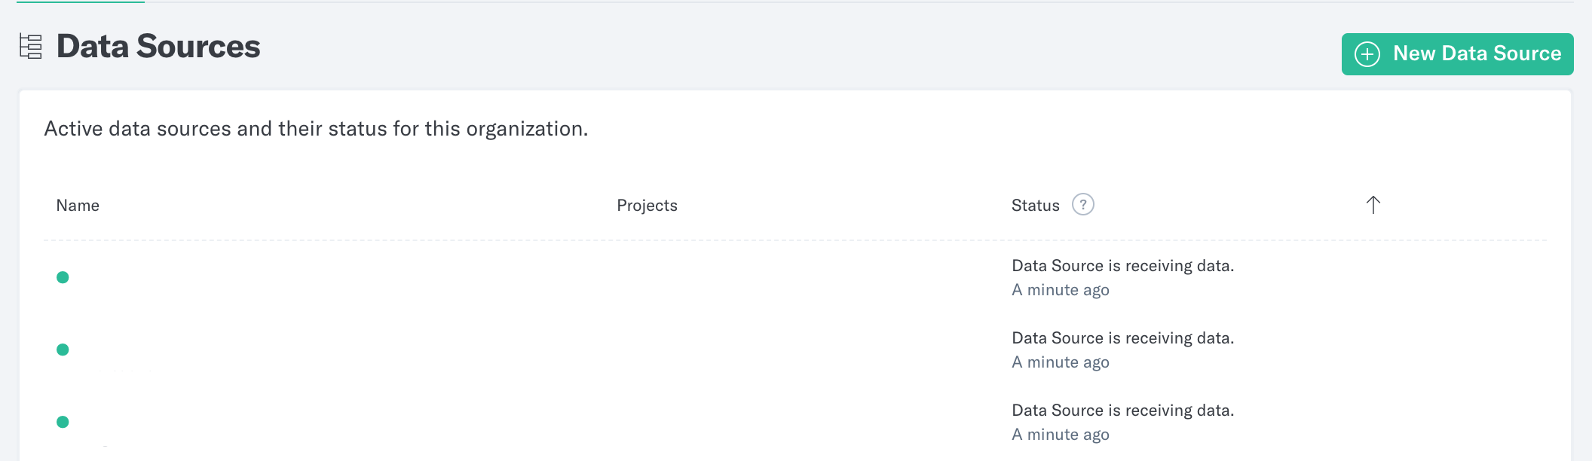Click the first row's green status dot
1592x461 pixels.
click(x=63, y=277)
